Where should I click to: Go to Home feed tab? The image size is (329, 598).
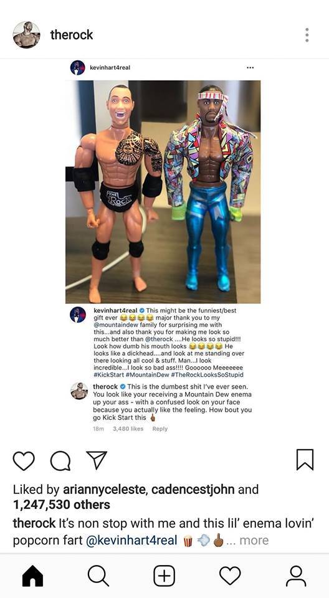[33, 576]
